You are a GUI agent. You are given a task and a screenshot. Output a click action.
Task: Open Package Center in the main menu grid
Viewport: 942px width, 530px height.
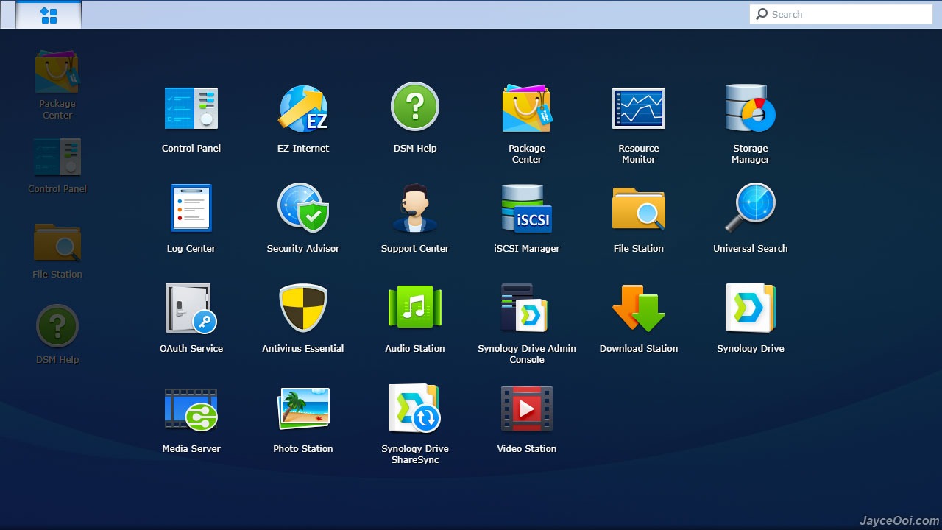pos(527,109)
